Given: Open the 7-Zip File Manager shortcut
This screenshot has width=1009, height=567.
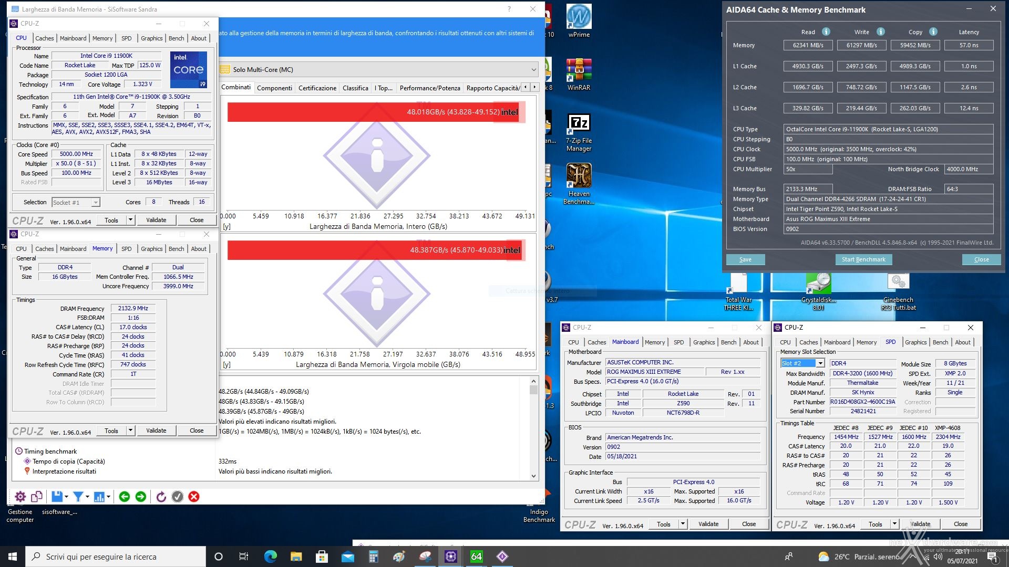Looking at the screenshot, I should (579, 132).
